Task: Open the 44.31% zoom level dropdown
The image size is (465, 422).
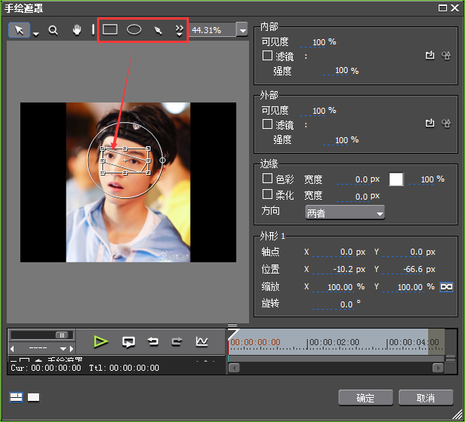Action: (x=242, y=30)
